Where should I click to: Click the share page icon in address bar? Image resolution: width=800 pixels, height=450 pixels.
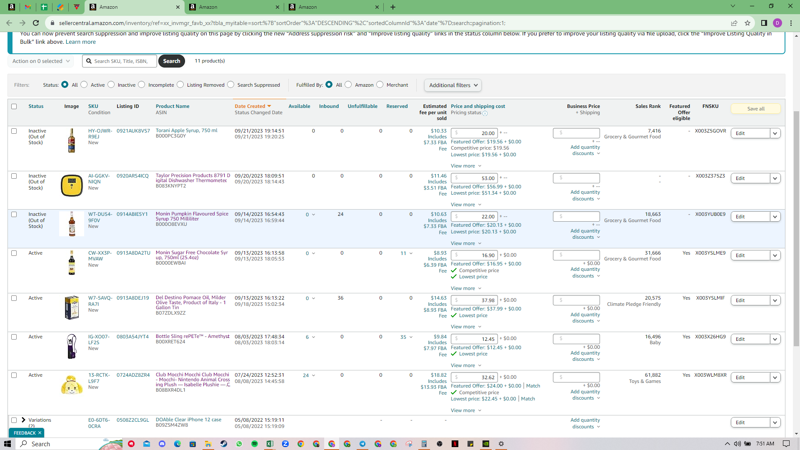[734, 23]
